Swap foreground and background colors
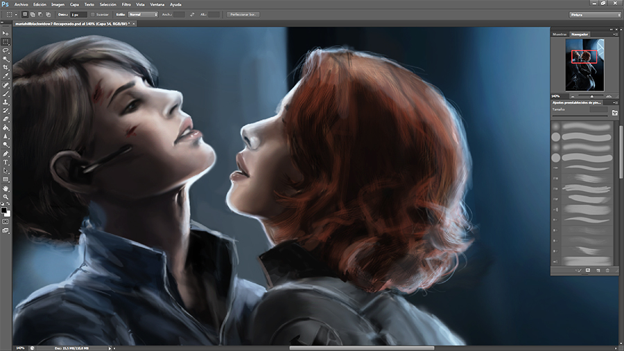Image resolution: width=624 pixels, height=351 pixels. pos(8,204)
